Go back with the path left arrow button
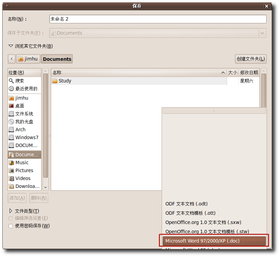 coord(12,59)
